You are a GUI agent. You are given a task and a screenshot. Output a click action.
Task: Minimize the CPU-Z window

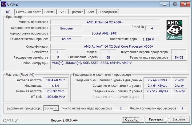click(x=165, y=5)
